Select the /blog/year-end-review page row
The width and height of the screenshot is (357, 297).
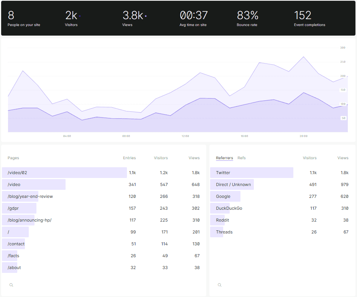pyautogui.click(x=30, y=196)
